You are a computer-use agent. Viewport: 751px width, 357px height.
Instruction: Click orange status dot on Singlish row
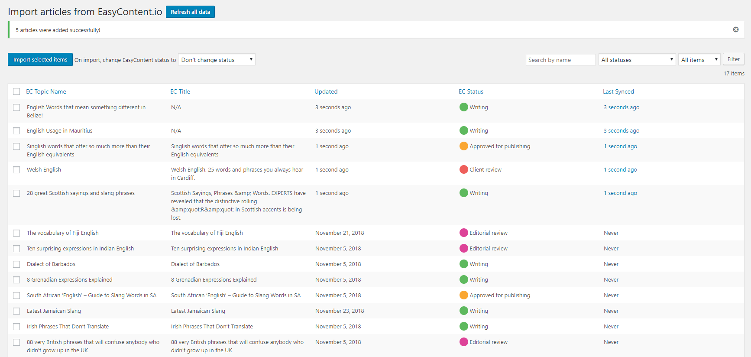pos(463,146)
